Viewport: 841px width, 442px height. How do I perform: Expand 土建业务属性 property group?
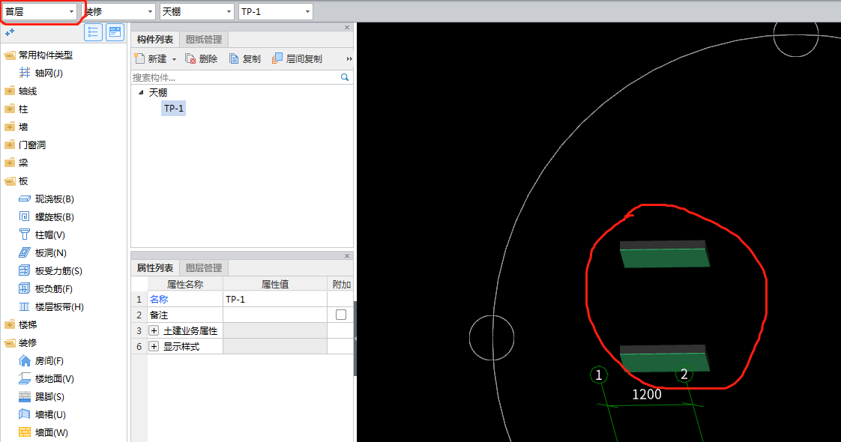pos(154,330)
